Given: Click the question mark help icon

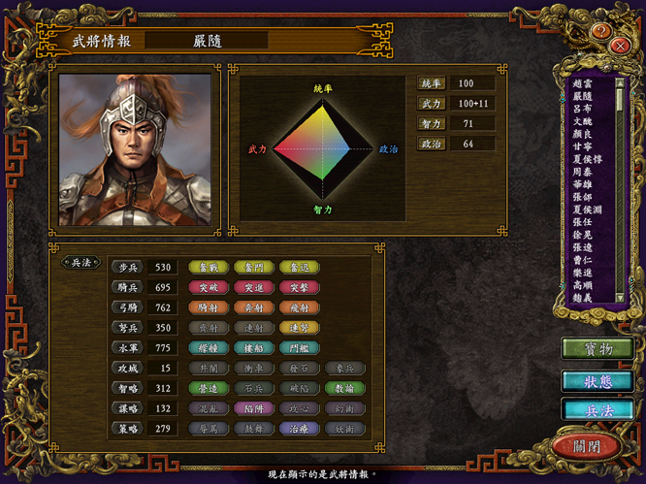Looking at the screenshot, I should (600, 31).
